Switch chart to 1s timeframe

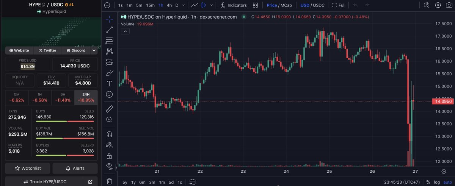pyautogui.click(x=121, y=5)
